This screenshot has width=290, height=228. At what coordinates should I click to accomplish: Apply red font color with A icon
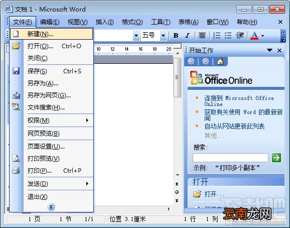[254, 35]
